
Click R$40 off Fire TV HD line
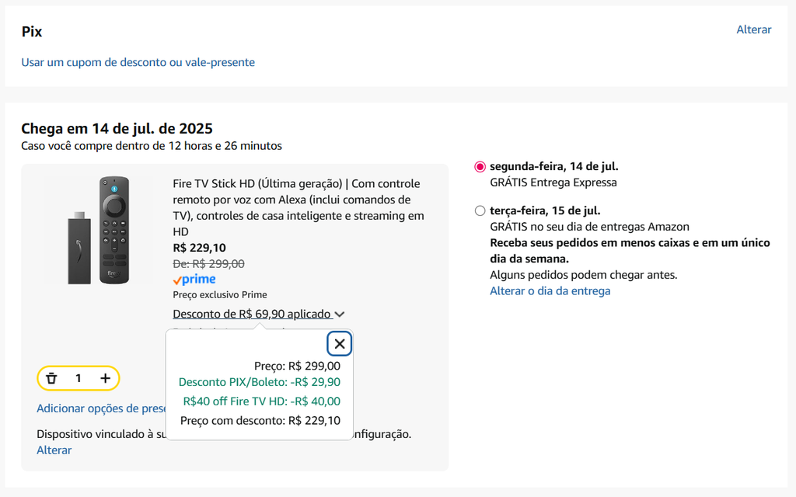262,401
